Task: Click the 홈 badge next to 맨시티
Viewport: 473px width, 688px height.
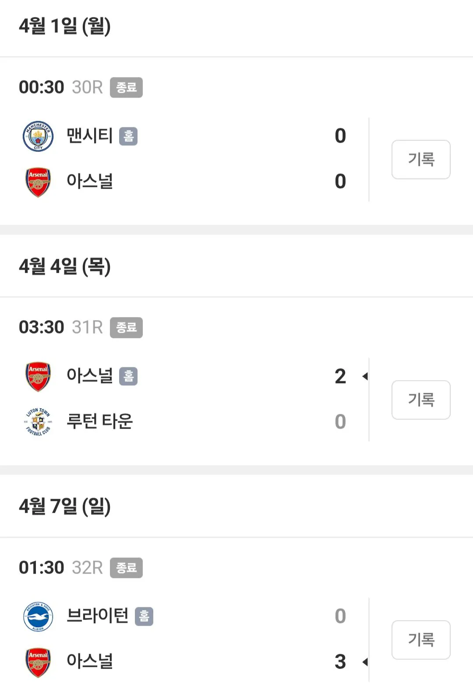Action: [x=128, y=136]
